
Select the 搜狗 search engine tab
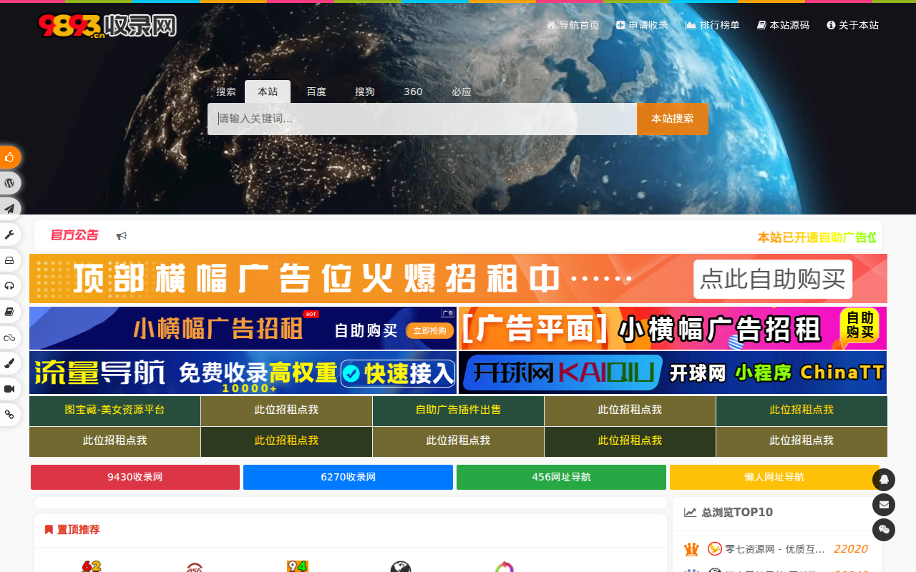coord(365,92)
